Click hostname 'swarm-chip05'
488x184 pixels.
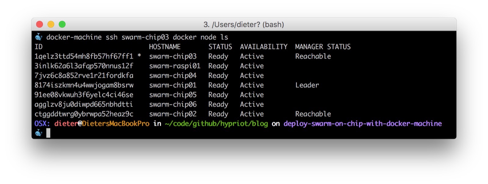pos(173,95)
